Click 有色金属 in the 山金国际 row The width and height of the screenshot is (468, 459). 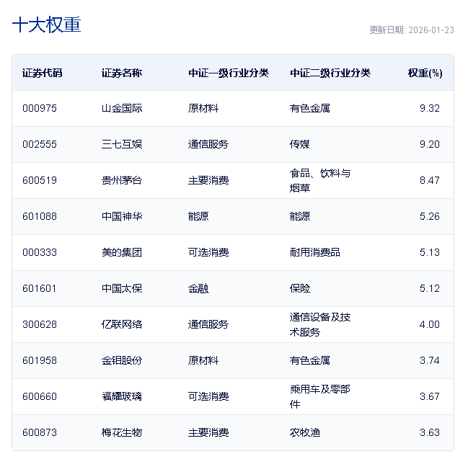pyautogui.click(x=310, y=108)
